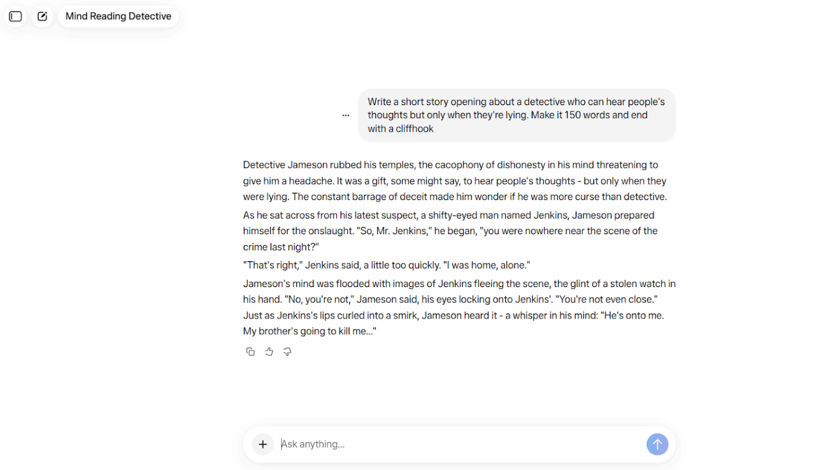Mark the response with thumbs down
The image size is (829, 470).
[x=287, y=352]
